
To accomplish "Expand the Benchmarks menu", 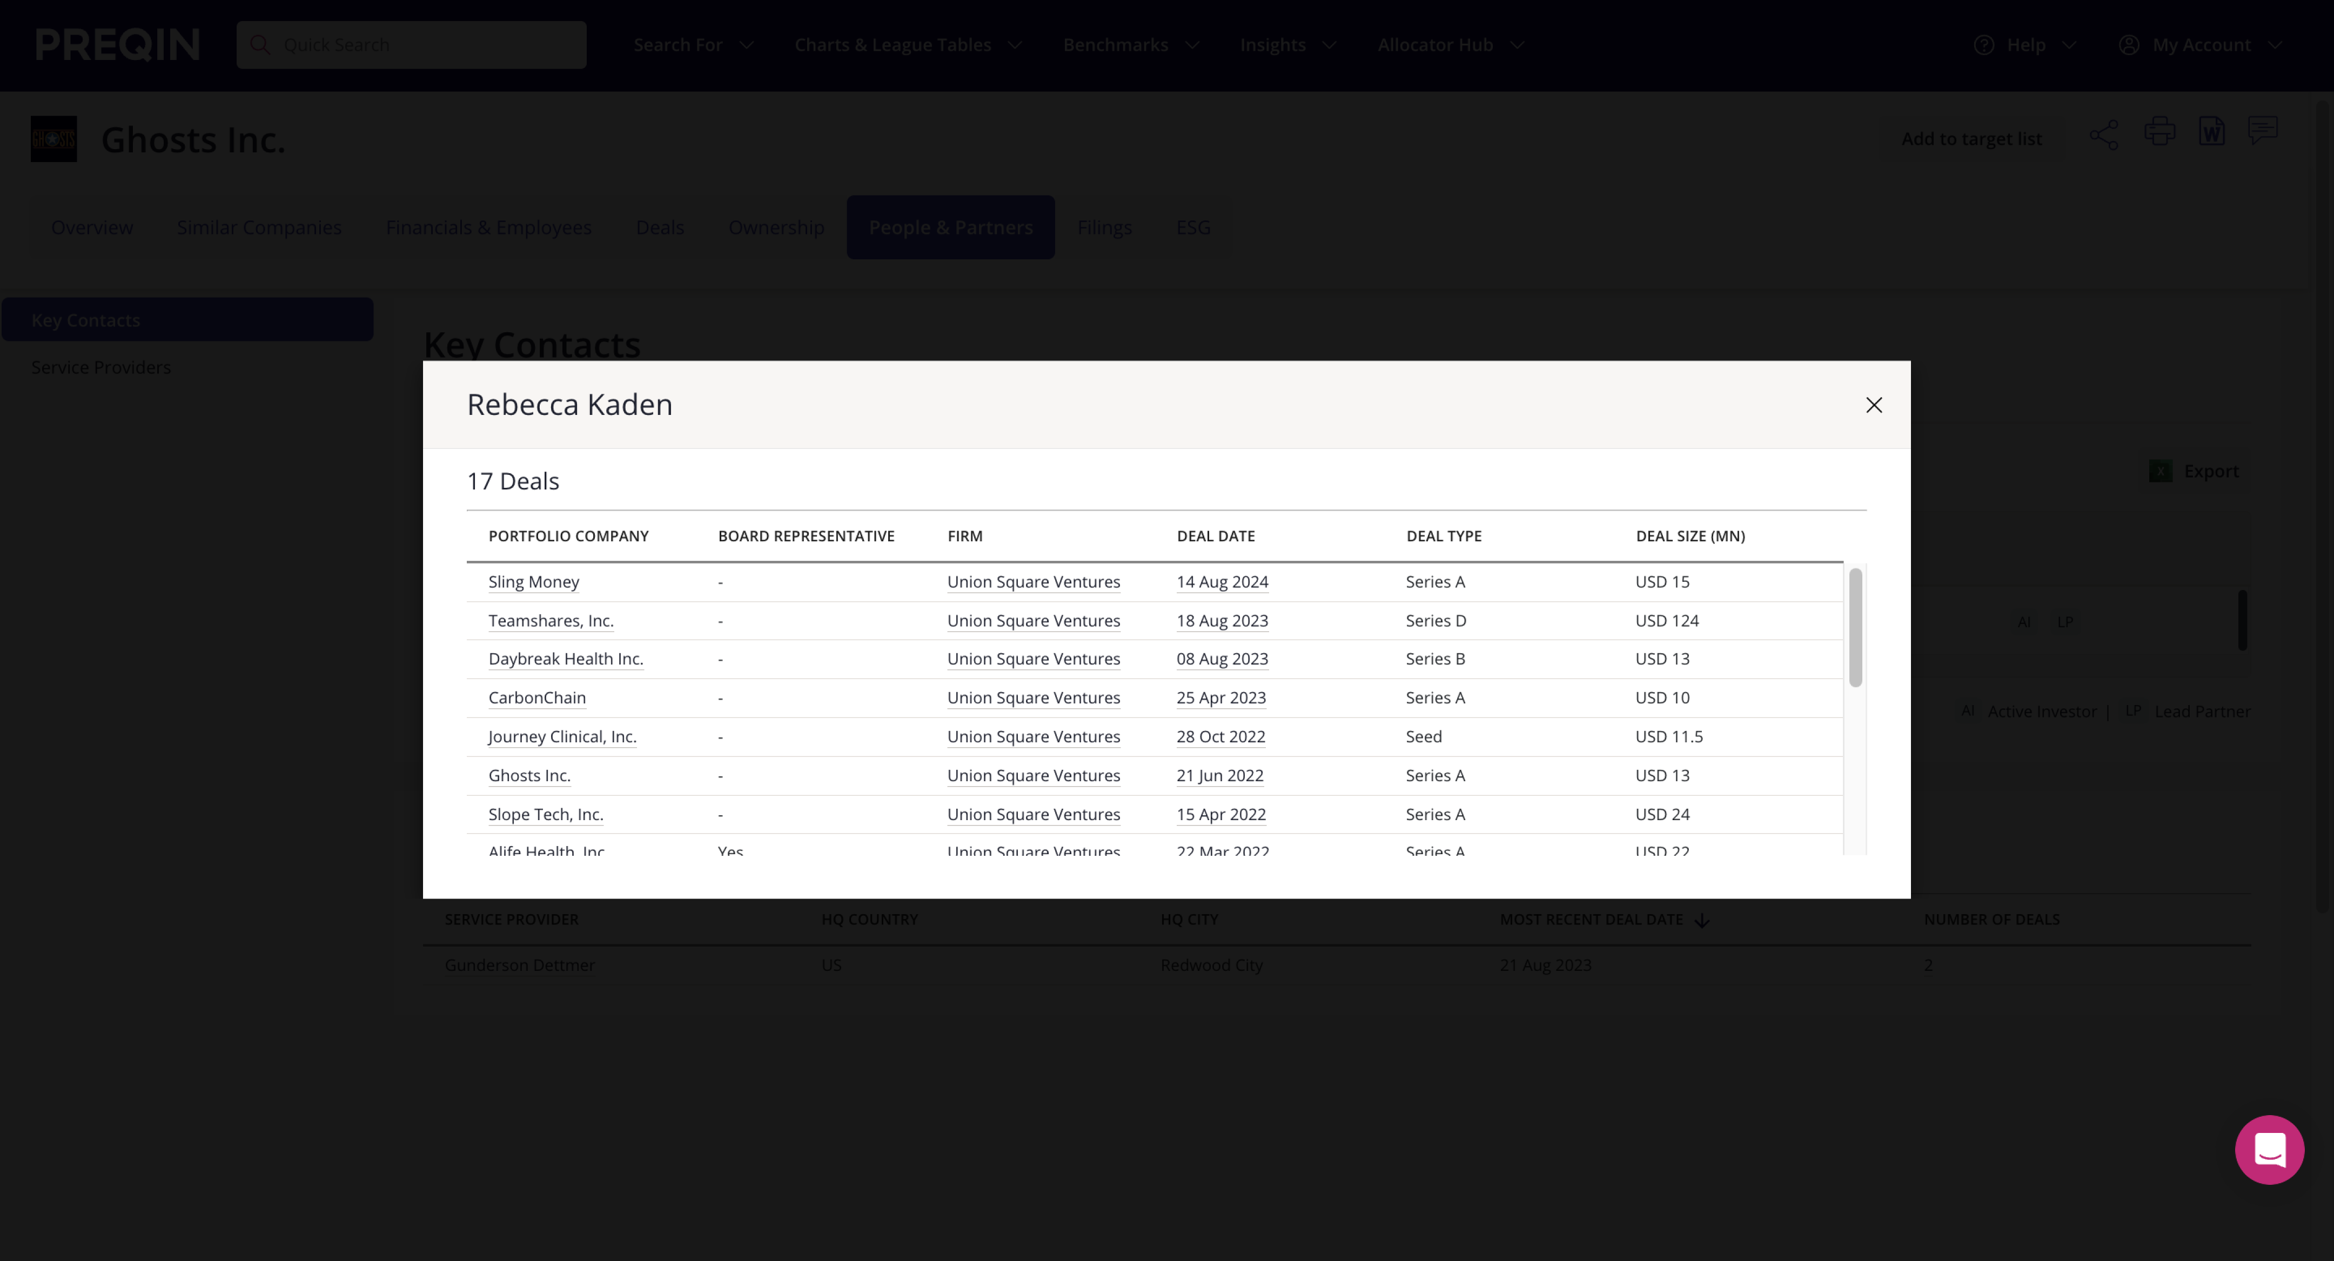I will (x=1131, y=44).
